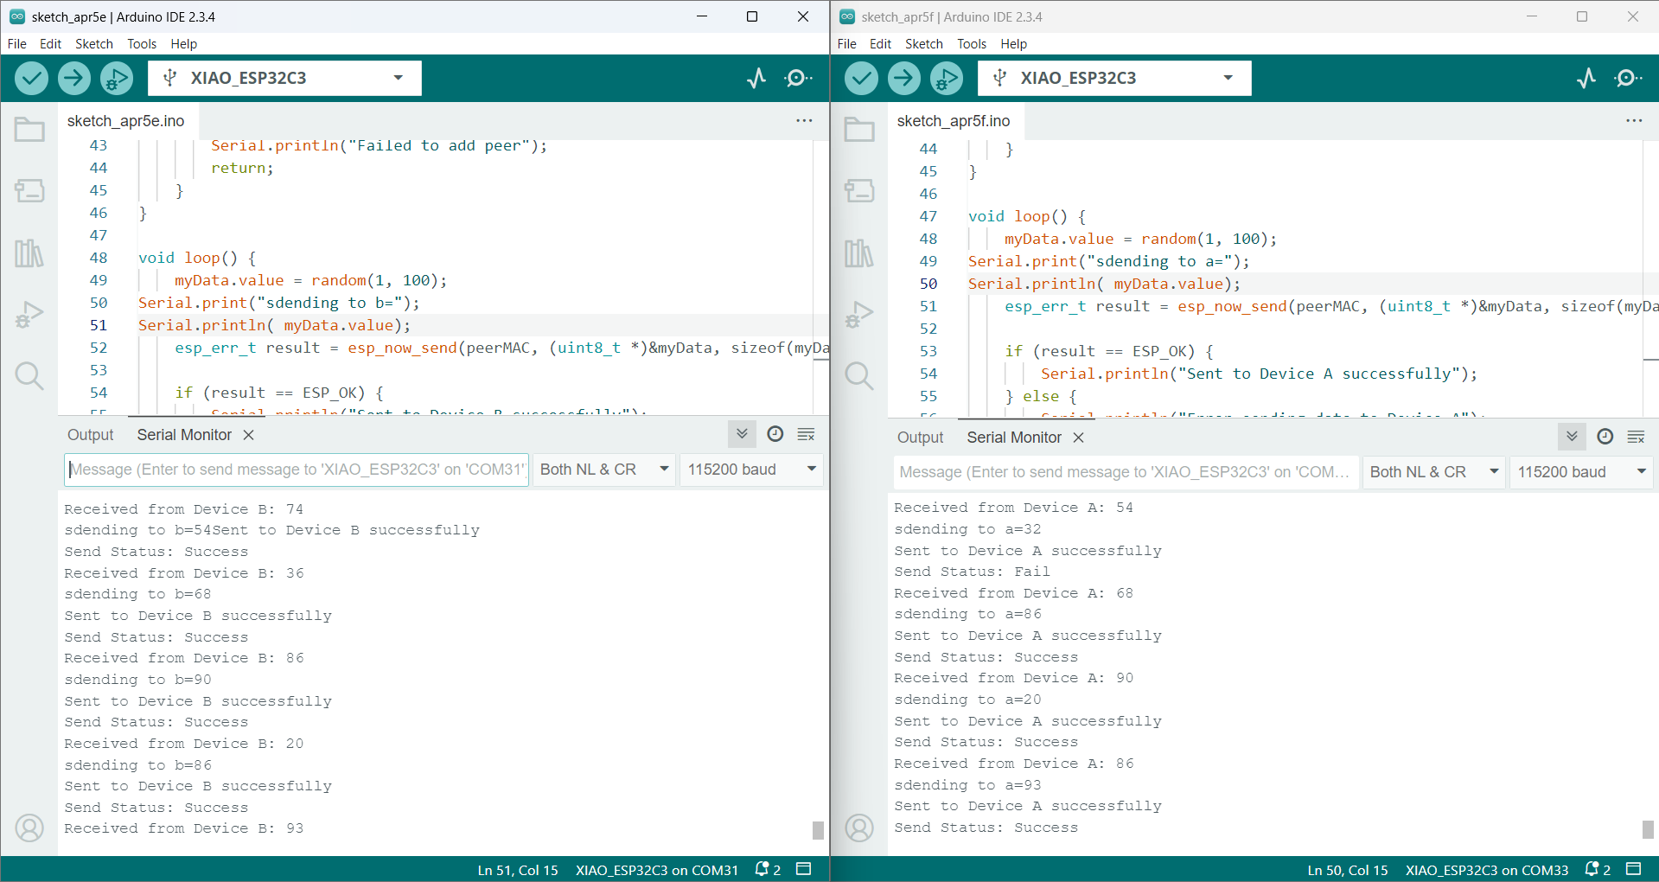Click 'XIAO_ESP32C3 on COM33' status text

[1487, 870]
